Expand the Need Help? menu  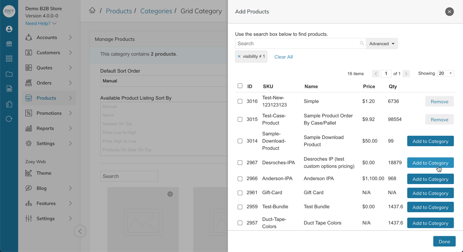(41, 23)
